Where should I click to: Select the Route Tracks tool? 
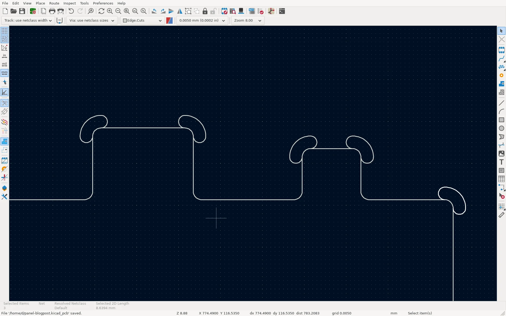[x=501, y=58]
